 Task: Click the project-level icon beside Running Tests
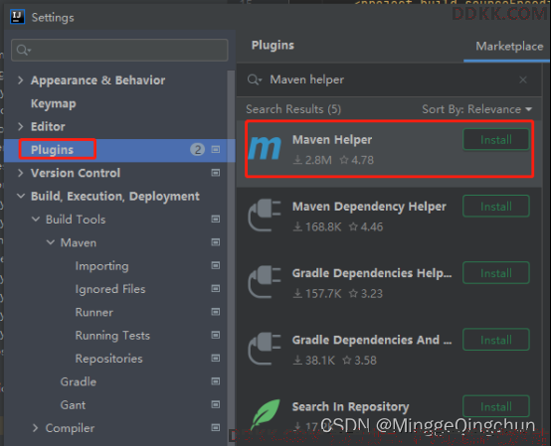point(216,335)
